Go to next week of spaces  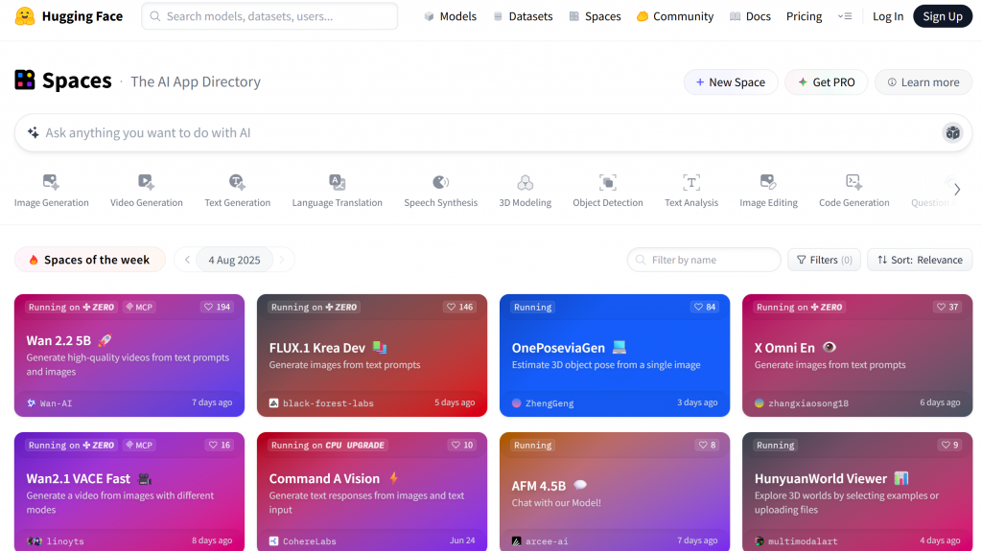click(x=283, y=260)
